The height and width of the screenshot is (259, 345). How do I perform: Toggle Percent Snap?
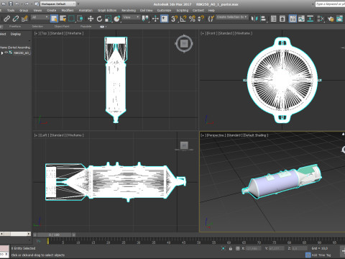[x=192, y=19]
